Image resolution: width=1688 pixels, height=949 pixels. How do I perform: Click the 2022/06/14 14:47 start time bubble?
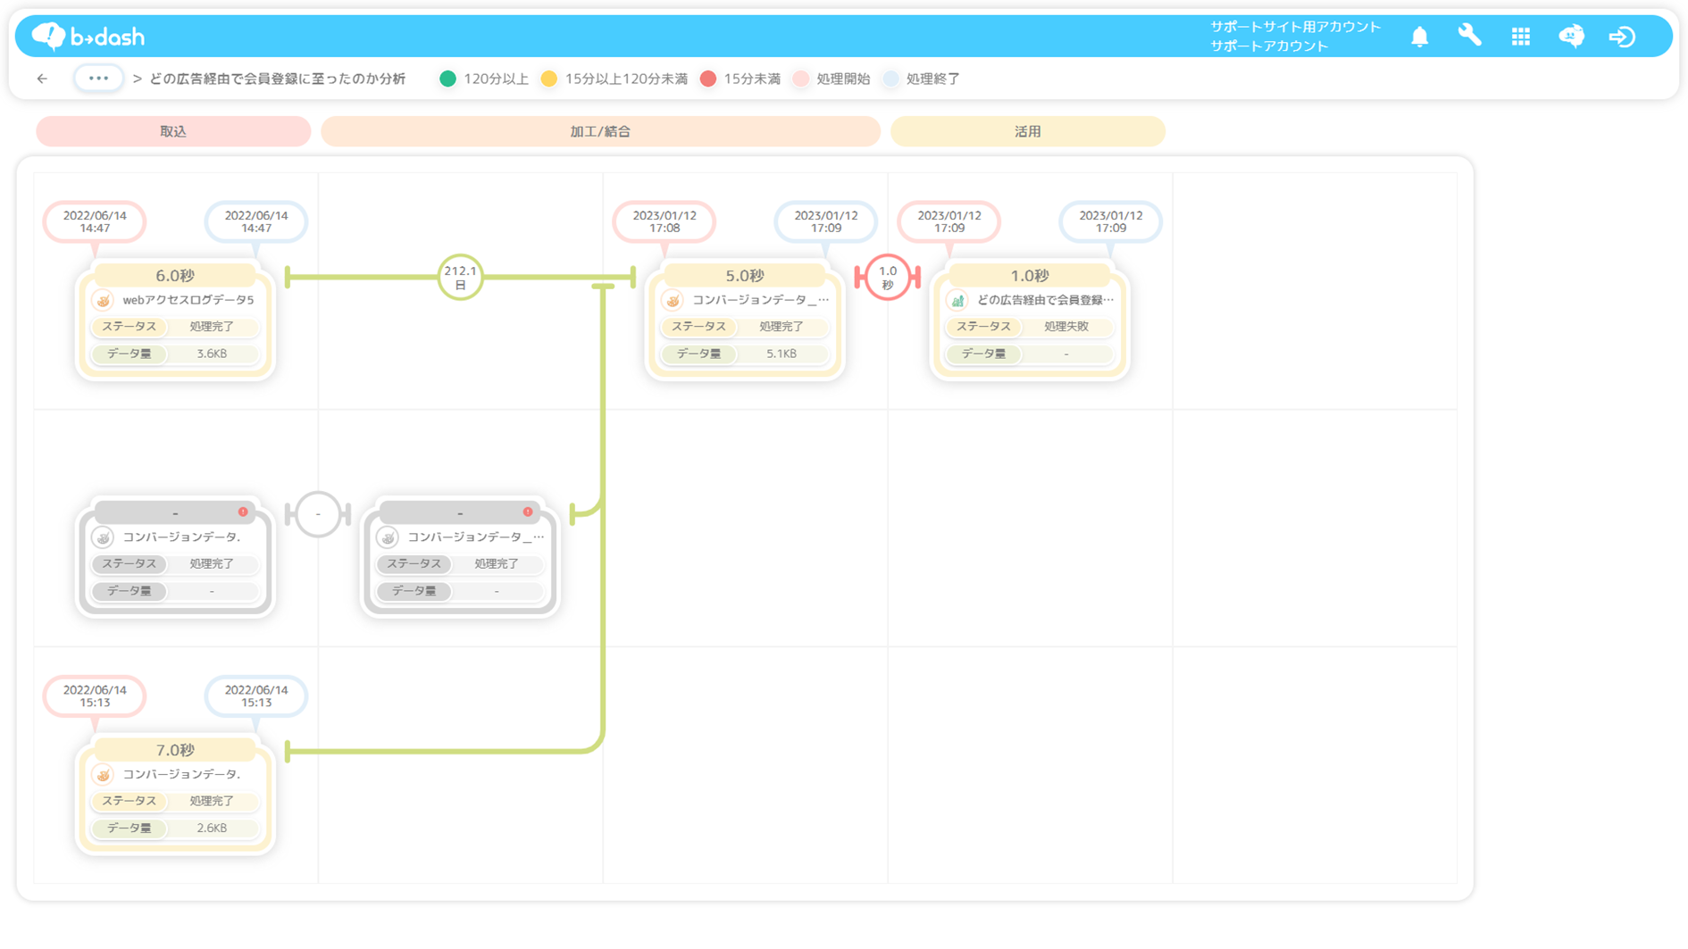click(x=95, y=221)
